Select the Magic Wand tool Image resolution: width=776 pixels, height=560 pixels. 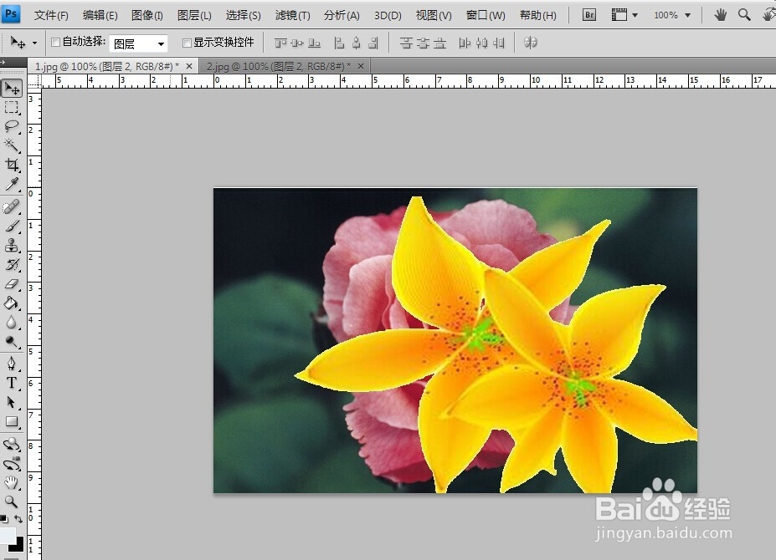coord(12,145)
